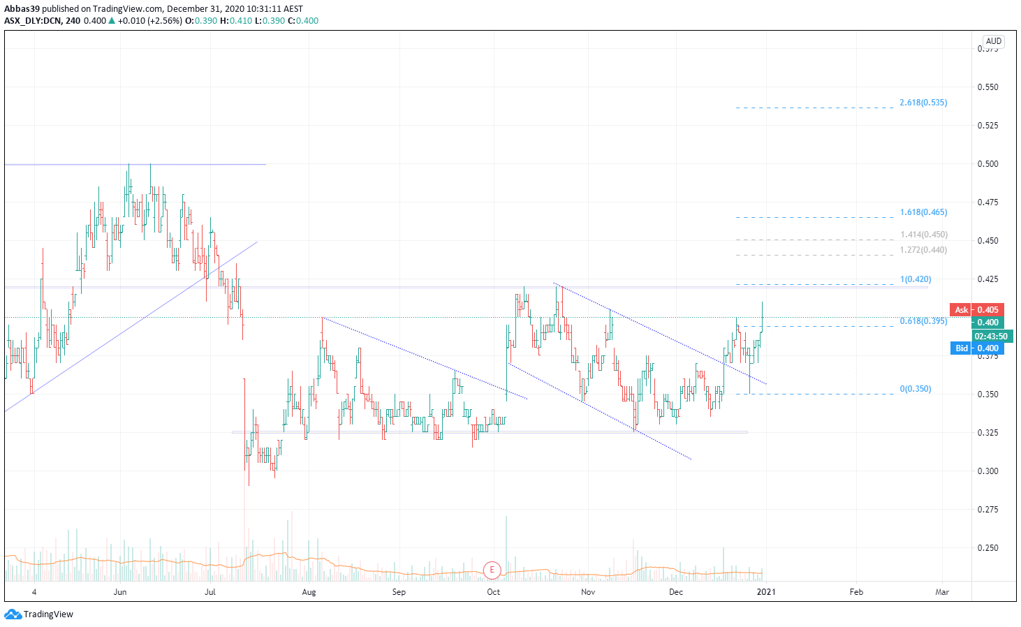Click the 0.450 price axis value
Viewport: 1021px width, 627px height.
tap(987, 241)
